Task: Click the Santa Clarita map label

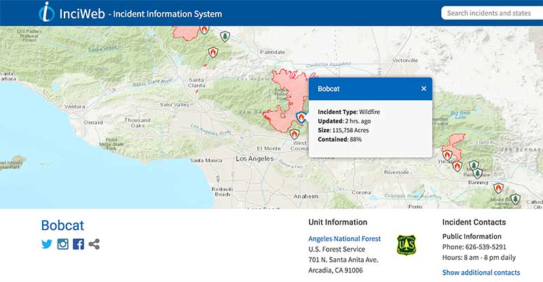Action: point(197,82)
